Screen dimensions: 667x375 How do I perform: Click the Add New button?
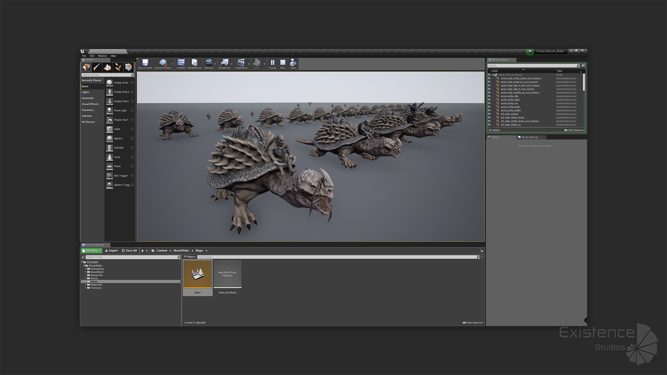pyautogui.click(x=92, y=251)
